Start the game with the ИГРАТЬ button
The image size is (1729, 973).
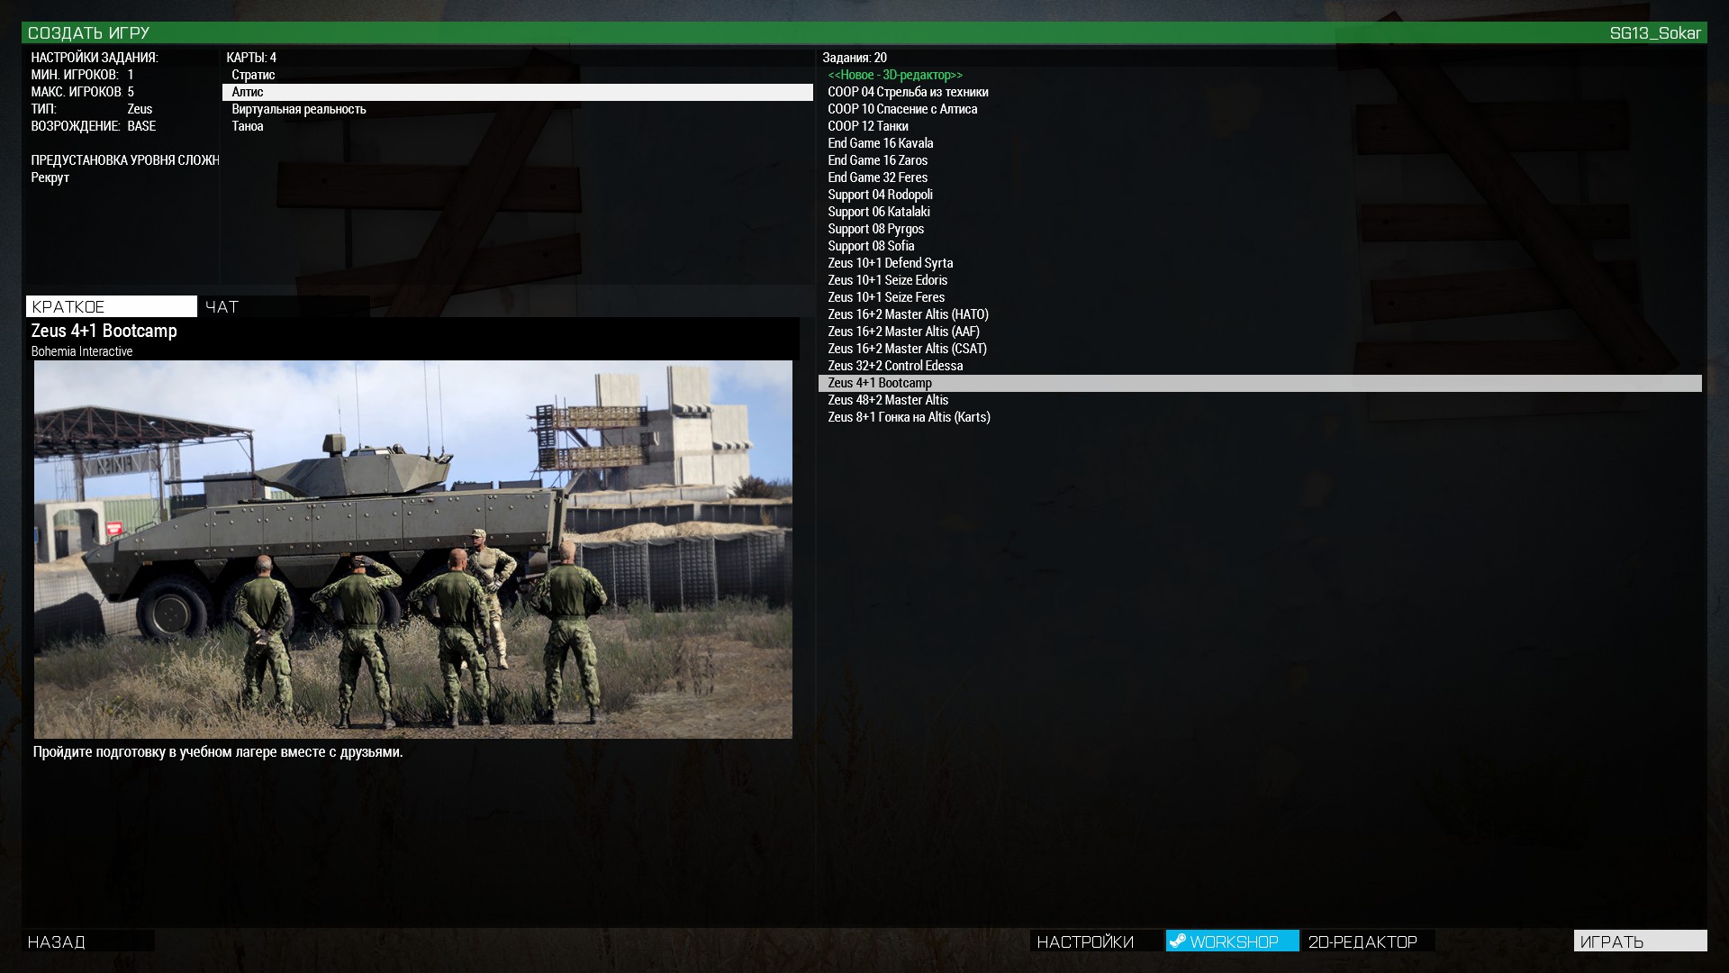click(1640, 941)
